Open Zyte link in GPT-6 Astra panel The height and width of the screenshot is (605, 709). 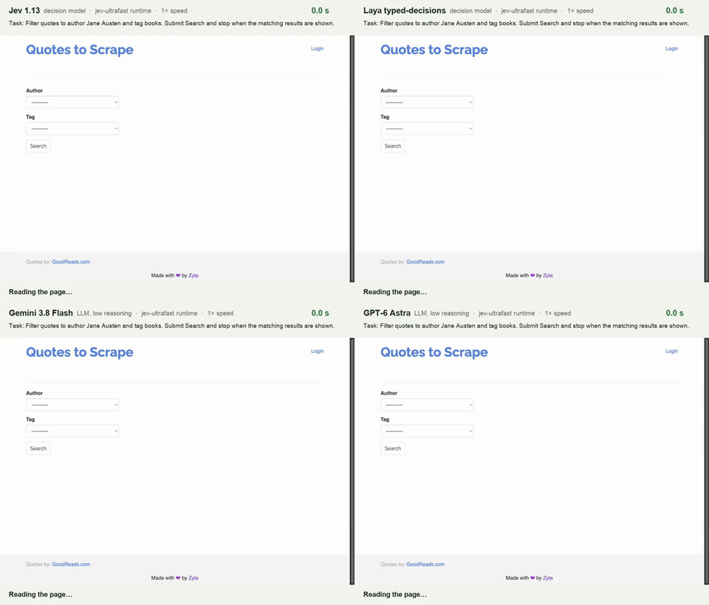(547, 578)
